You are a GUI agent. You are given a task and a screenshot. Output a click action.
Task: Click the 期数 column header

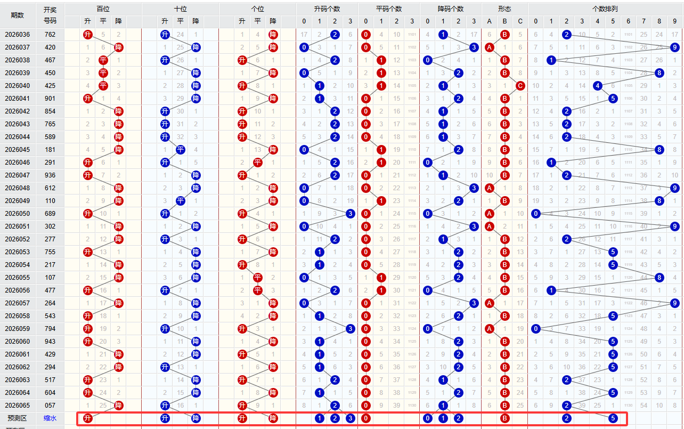[17, 15]
